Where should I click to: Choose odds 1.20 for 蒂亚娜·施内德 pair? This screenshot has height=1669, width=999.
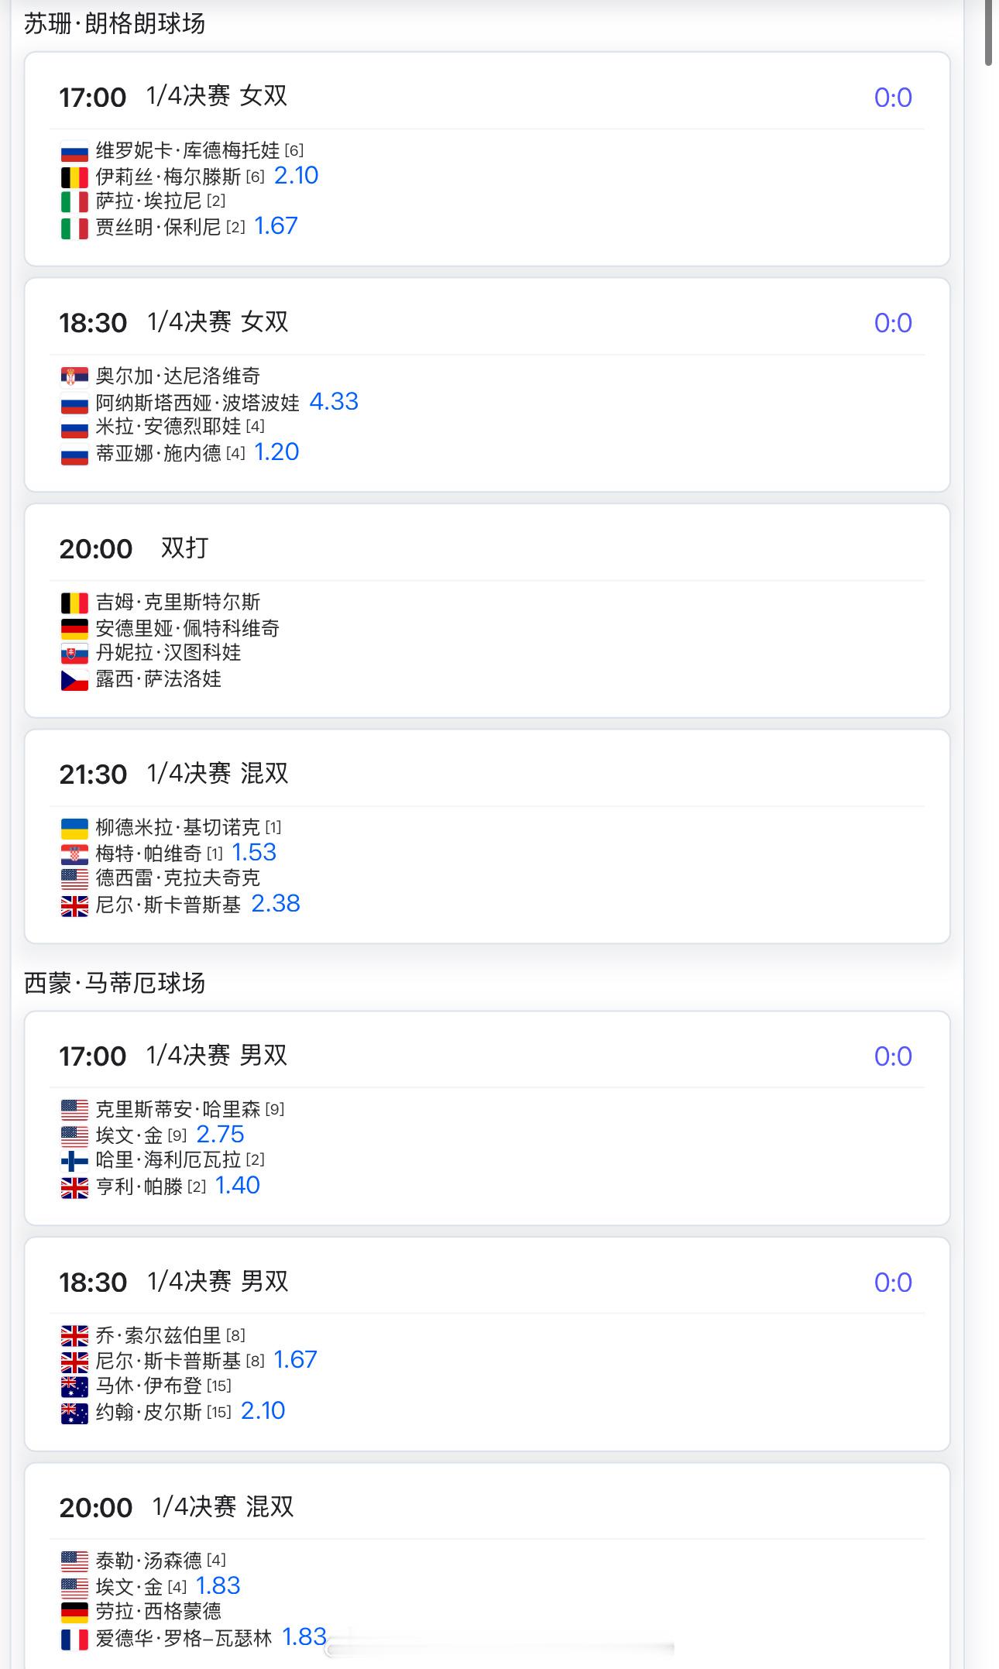tap(276, 452)
